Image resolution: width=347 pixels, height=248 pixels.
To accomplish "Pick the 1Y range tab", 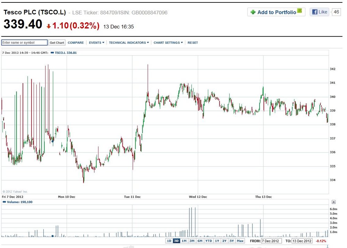I will [x=217, y=241].
